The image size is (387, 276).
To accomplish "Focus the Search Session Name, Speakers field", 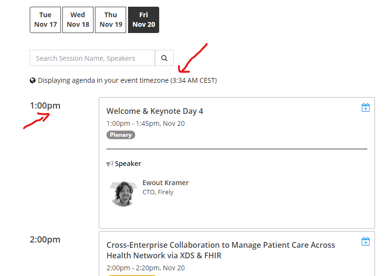I will (92, 58).
